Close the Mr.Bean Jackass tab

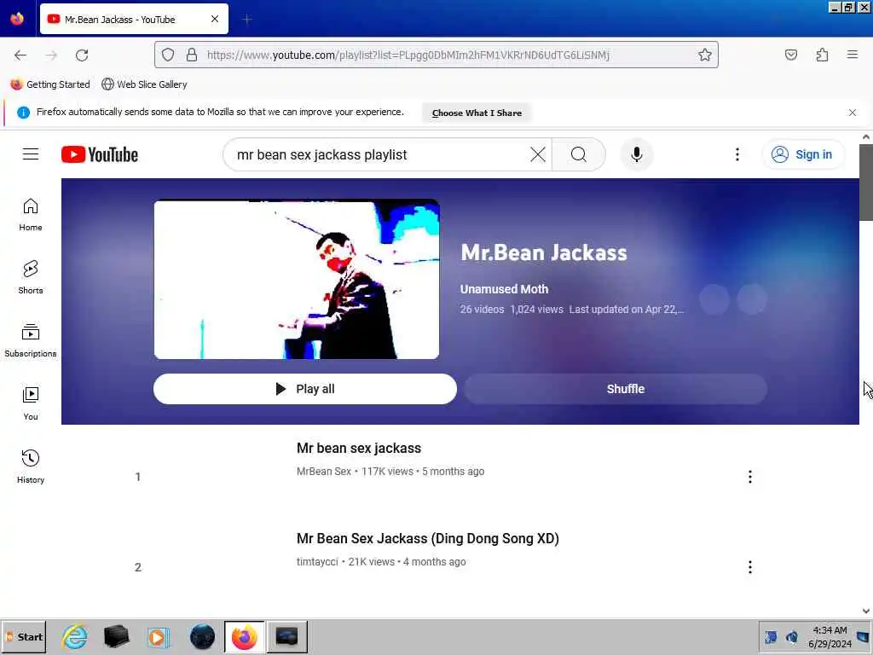[x=215, y=20]
